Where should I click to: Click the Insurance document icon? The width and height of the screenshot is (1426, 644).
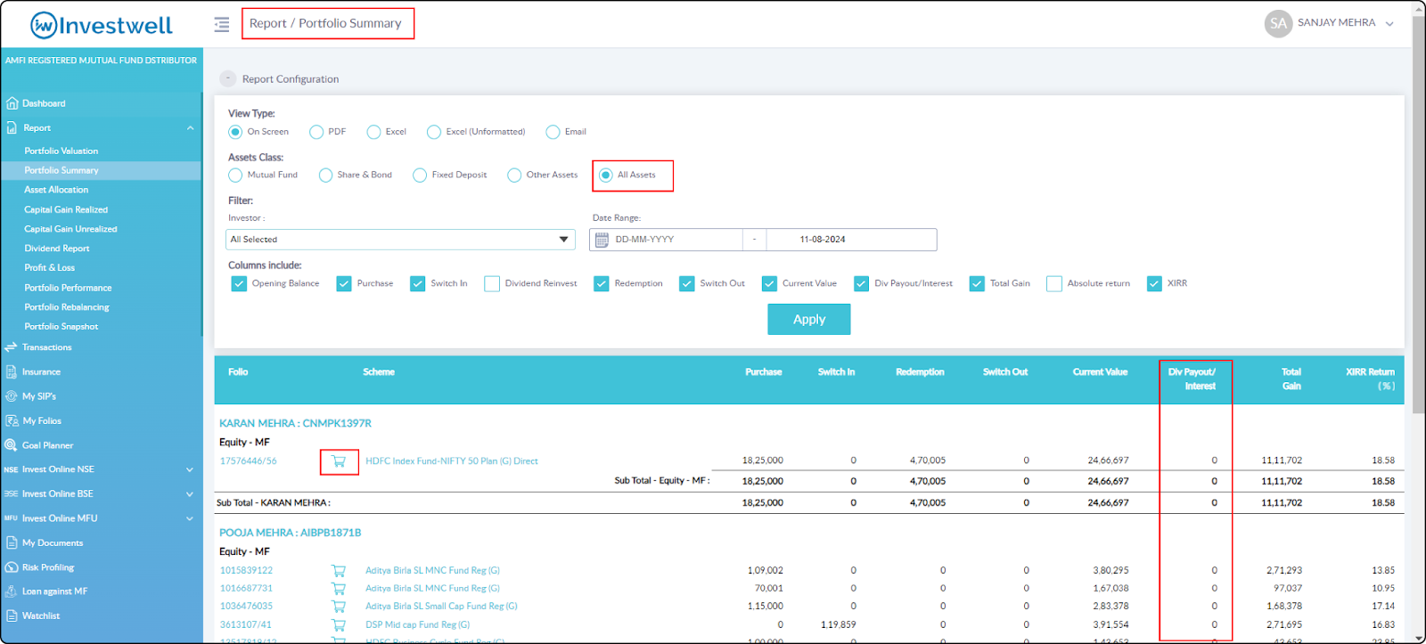click(12, 371)
